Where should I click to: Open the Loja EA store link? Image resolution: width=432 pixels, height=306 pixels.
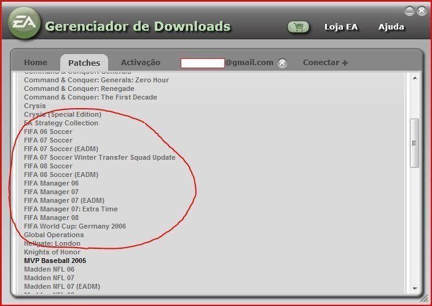[x=341, y=27]
